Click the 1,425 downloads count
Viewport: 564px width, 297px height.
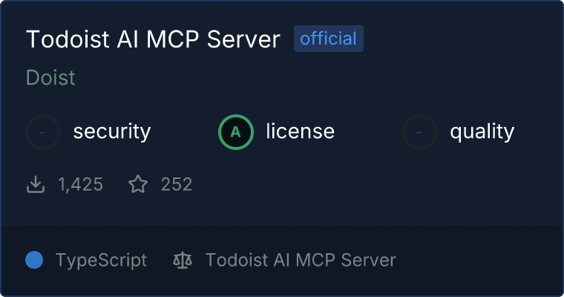(81, 184)
